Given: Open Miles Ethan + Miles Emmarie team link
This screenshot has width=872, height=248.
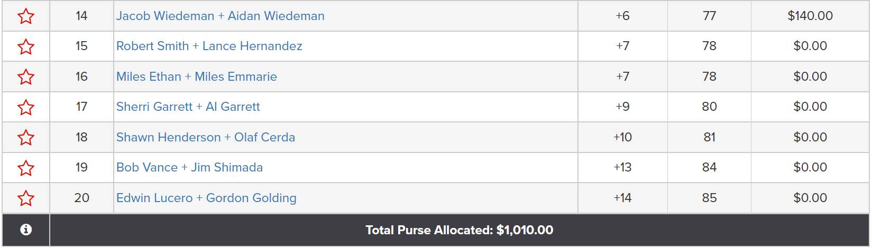Looking at the screenshot, I should point(197,77).
